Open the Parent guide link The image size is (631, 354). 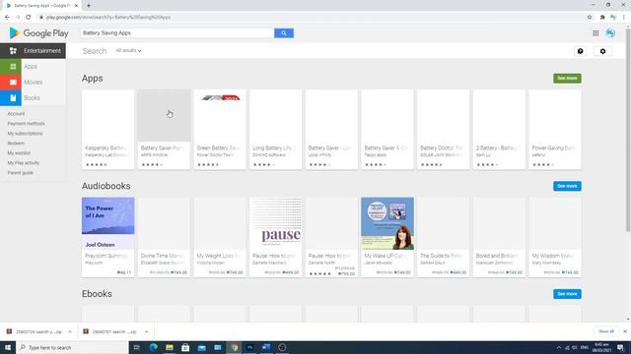[x=21, y=173]
